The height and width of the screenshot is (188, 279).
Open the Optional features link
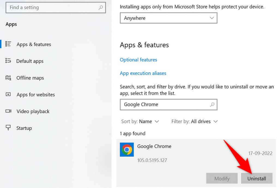click(x=138, y=60)
